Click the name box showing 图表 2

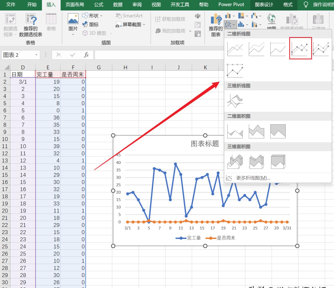click(18, 55)
